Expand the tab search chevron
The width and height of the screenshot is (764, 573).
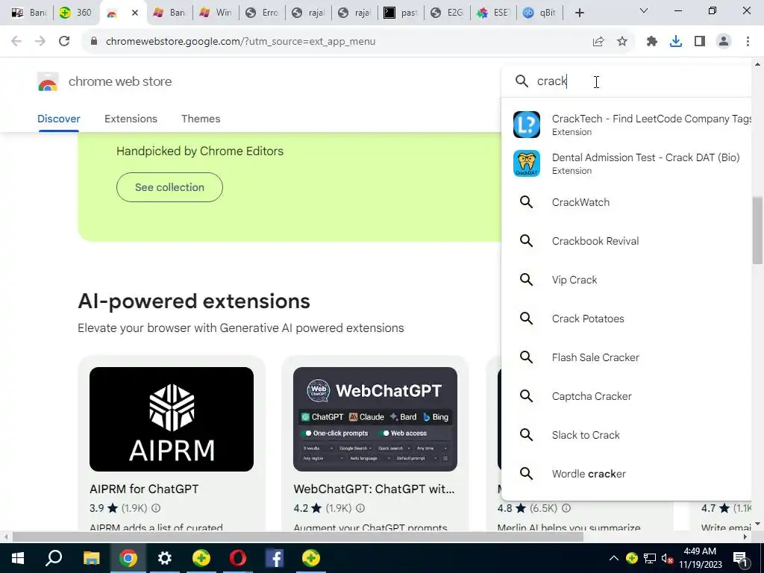tap(644, 10)
